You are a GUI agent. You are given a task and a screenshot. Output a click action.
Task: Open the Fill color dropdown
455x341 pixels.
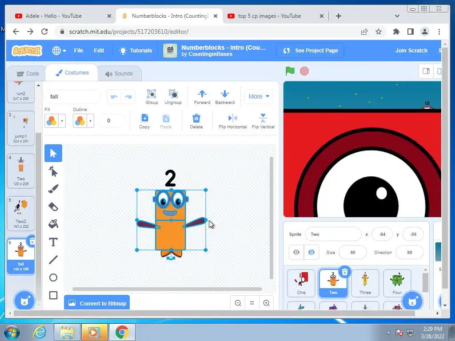click(x=55, y=121)
